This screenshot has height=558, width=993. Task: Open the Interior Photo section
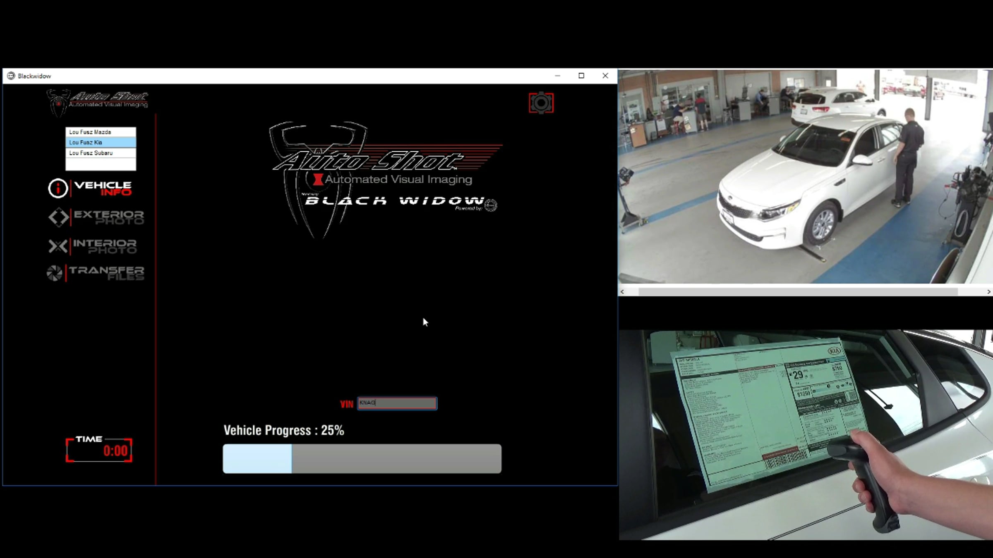(x=92, y=246)
